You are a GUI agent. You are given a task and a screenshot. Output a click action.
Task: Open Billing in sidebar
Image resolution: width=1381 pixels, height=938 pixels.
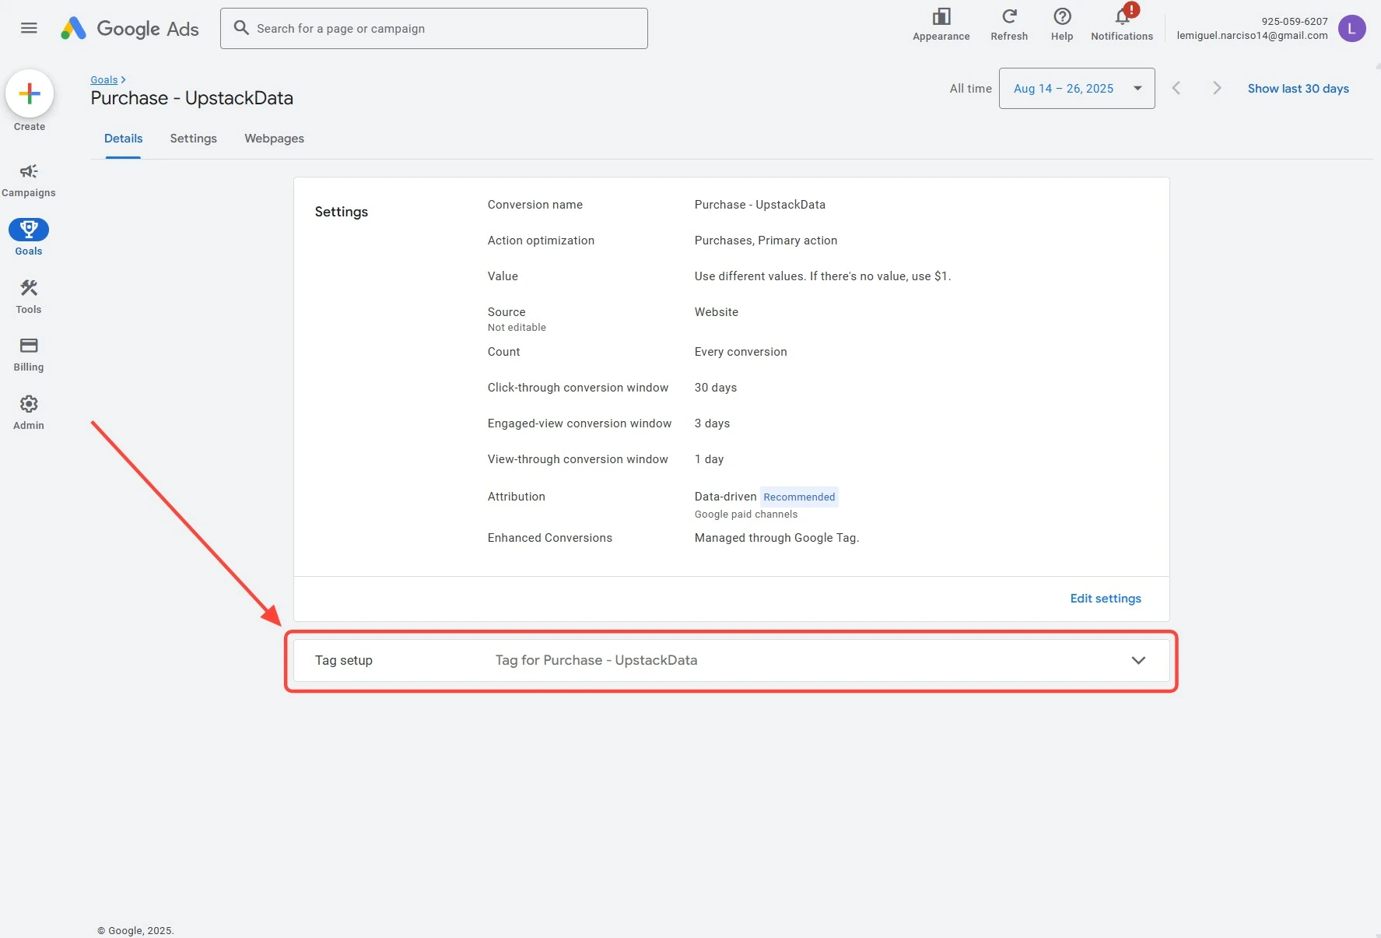pyautogui.click(x=29, y=354)
